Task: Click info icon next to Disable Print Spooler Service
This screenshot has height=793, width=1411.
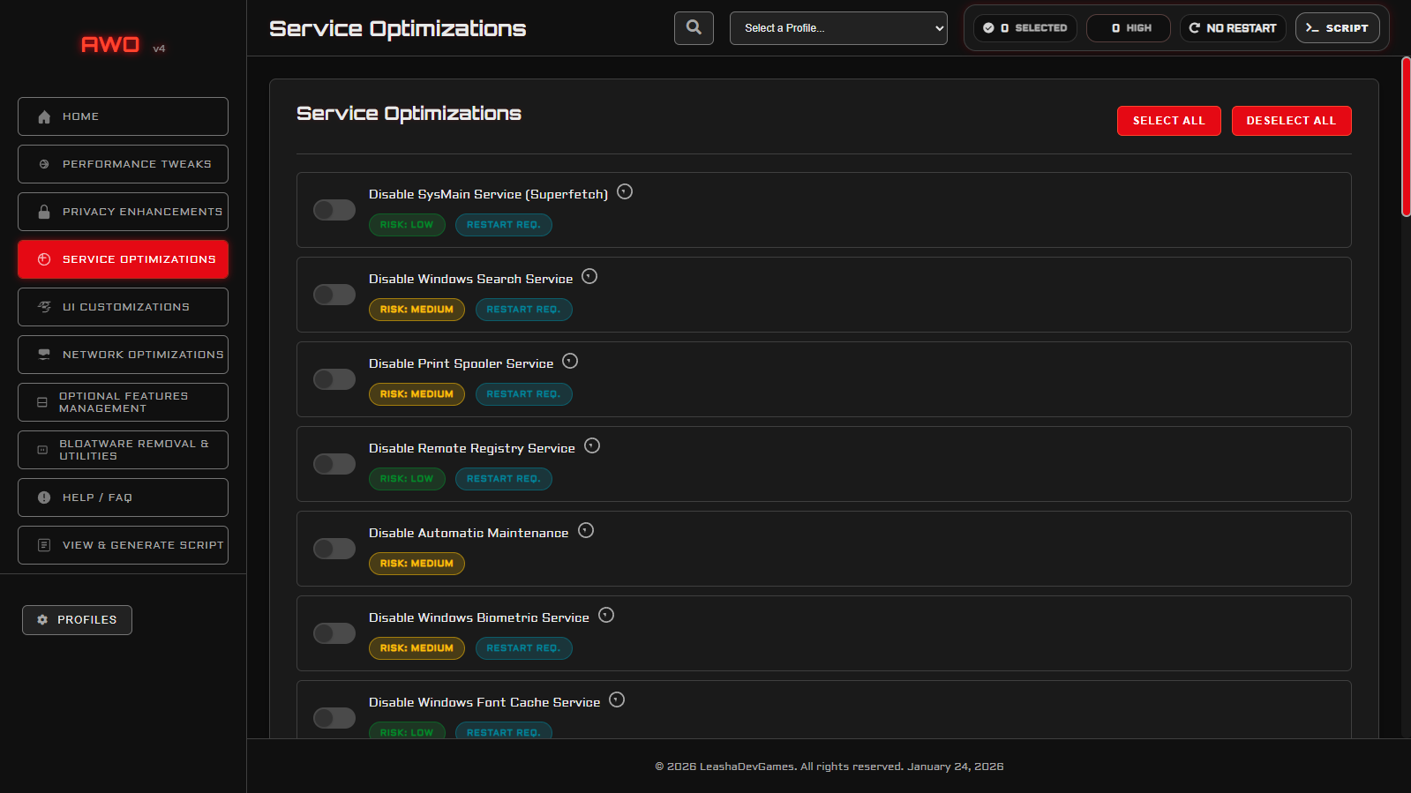Action: [570, 362]
